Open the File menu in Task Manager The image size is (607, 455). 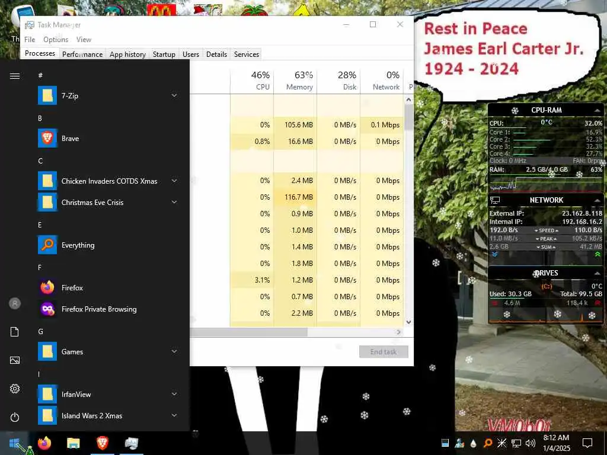click(30, 40)
